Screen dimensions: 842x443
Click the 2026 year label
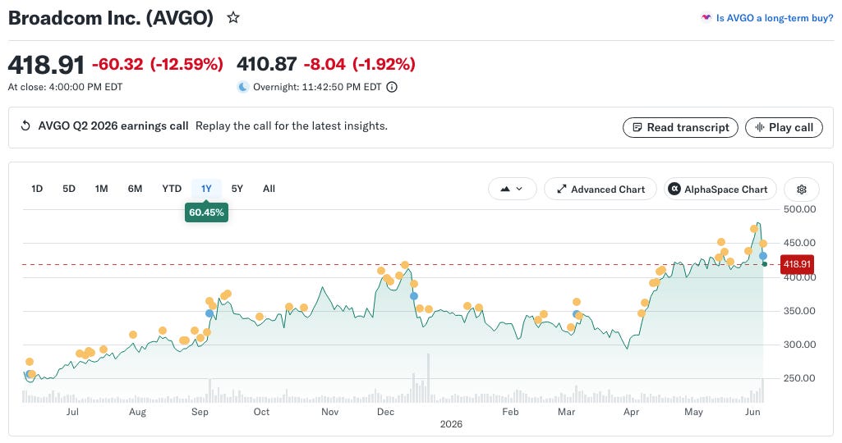point(451,424)
